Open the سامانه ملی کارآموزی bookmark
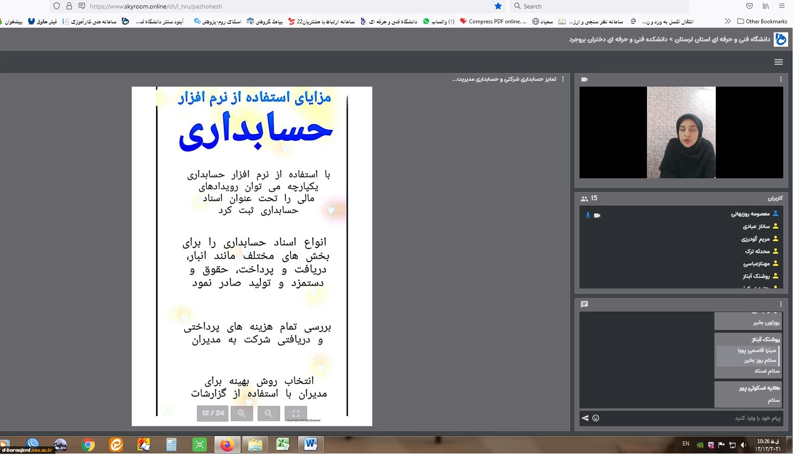This screenshot has height=458, width=794. (89, 21)
